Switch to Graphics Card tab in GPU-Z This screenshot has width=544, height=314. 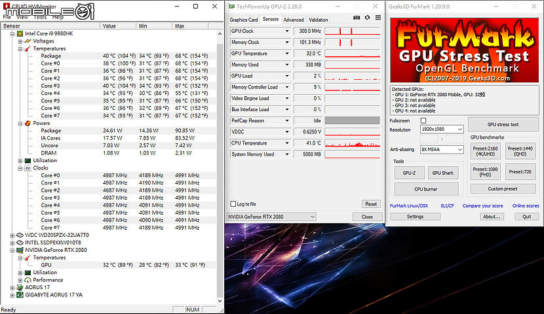[244, 20]
